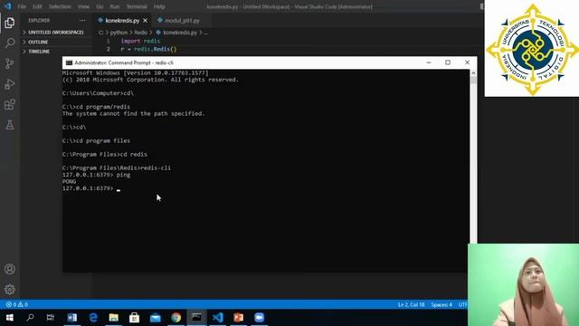Click the Command Prompt scrollbar up arrow
This screenshot has width=579, height=326.
(473, 73)
